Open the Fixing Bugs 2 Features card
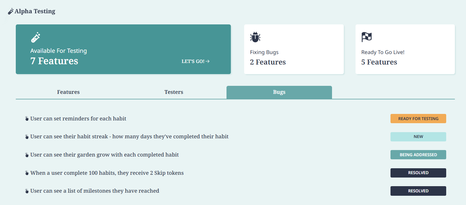The image size is (466, 205). [294, 49]
